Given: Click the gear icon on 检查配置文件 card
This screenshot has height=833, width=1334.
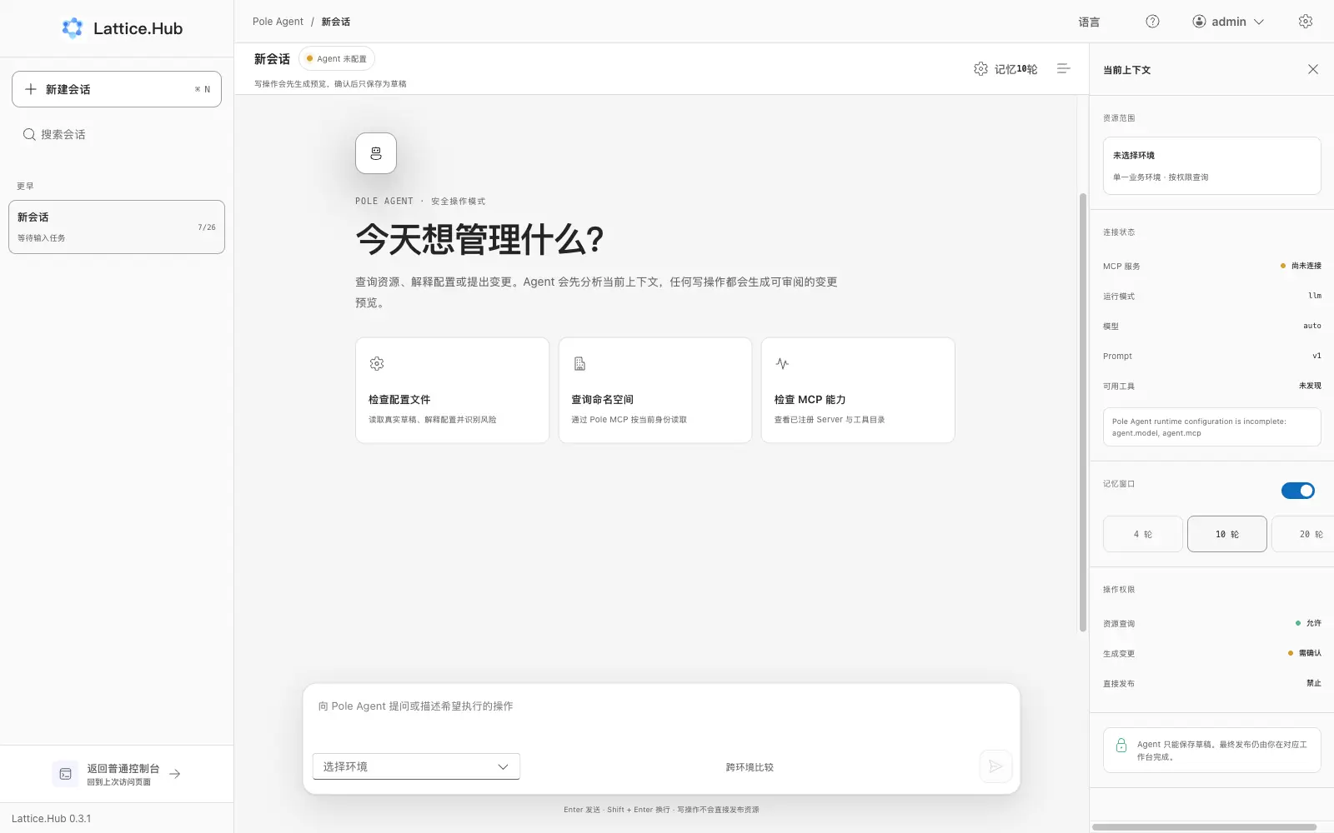Looking at the screenshot, I should (x=377, y=363).
